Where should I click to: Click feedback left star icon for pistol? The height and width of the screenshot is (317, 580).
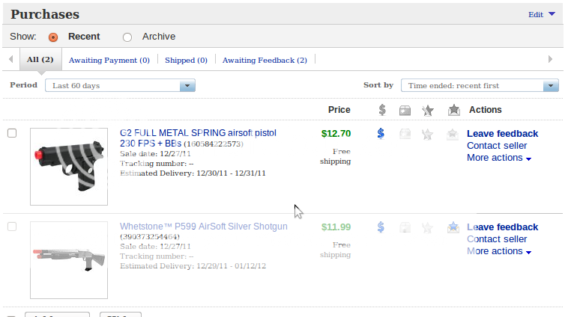[x=428, y=135]
